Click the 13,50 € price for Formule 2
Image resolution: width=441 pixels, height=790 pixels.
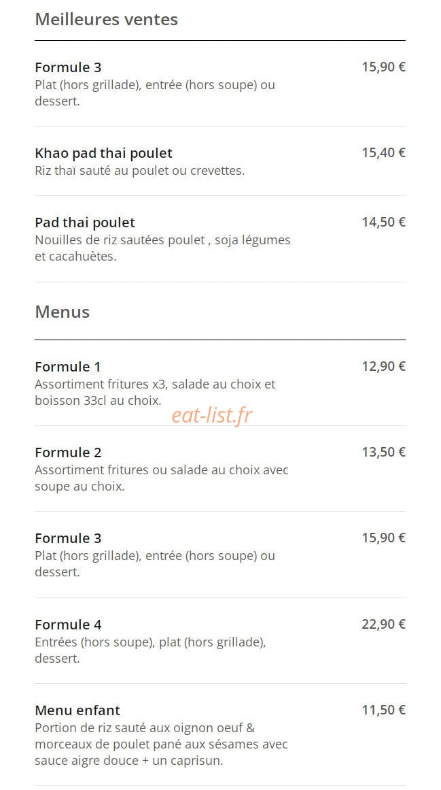tap(384, 452)
